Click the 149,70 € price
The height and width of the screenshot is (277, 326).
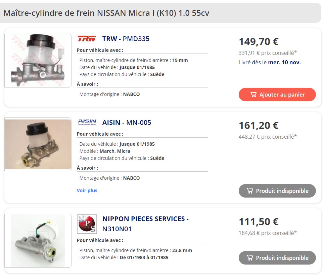[259, 41]
